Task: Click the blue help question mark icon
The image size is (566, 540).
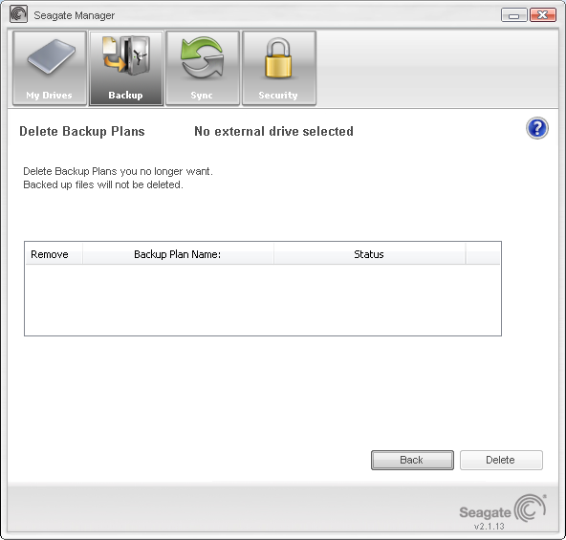Action: point(537,128)
